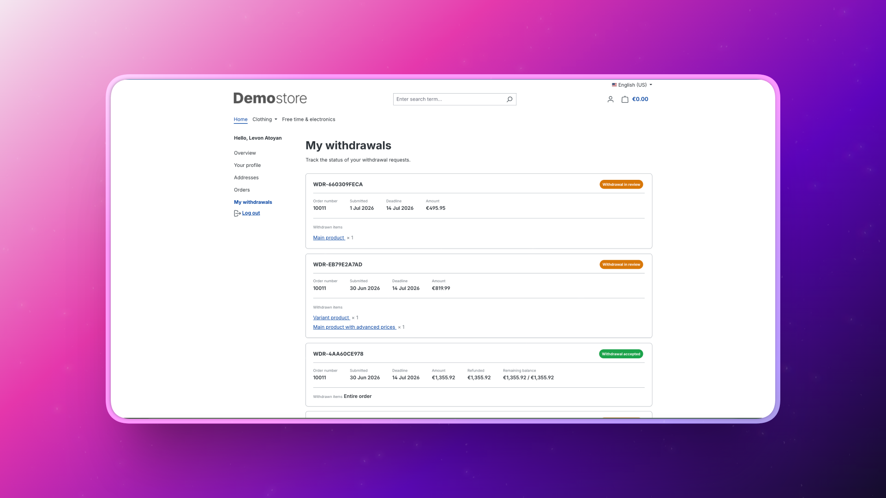Go to the Home navigation item
The image size is (886, 498).
click(x=240, y=119)
